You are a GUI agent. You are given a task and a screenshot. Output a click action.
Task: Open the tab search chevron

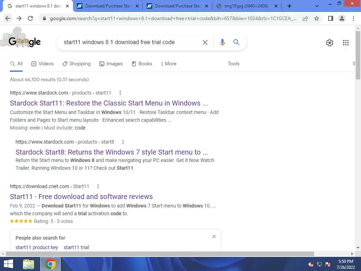tap(317, 6)
